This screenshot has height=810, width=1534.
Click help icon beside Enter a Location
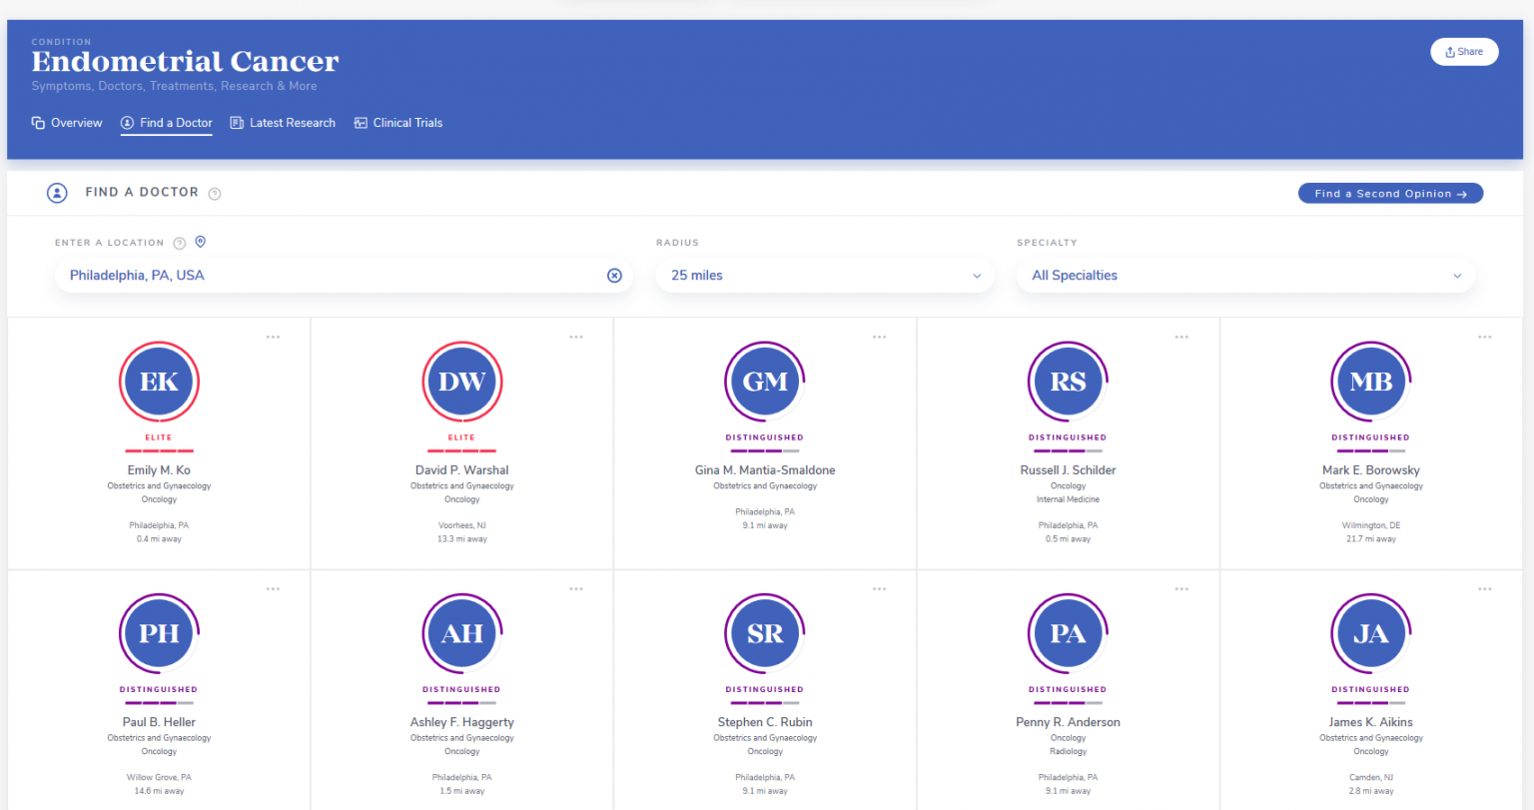point(180,243)
